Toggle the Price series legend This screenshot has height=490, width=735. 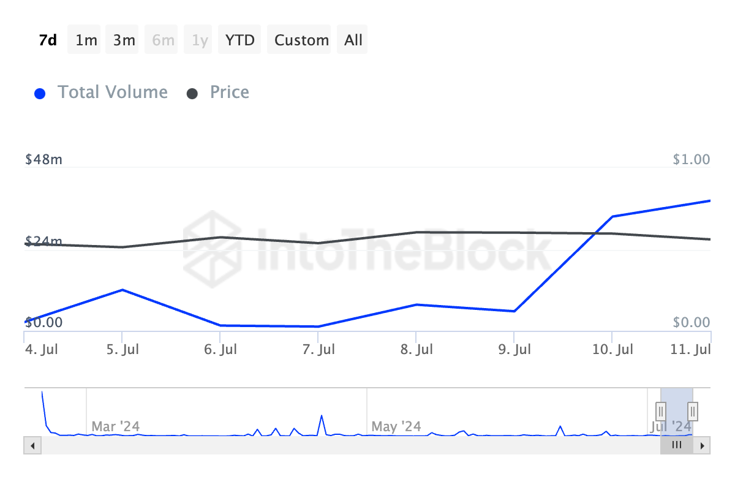click(x=229, y=92)
